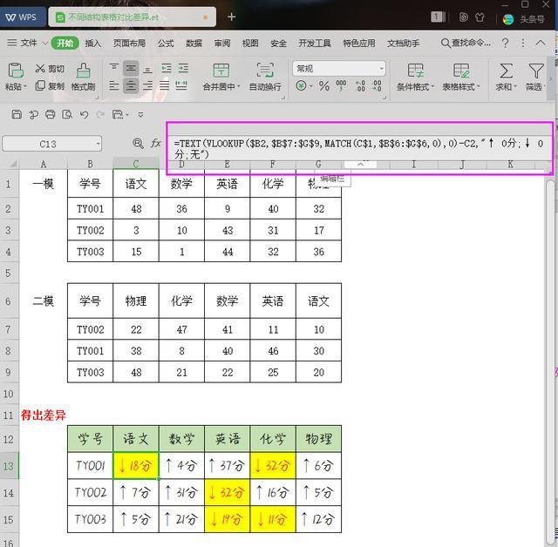
Task: Click the Print icon in quick access toolbar
Action: pyautogui.click(x=51, y=114)
